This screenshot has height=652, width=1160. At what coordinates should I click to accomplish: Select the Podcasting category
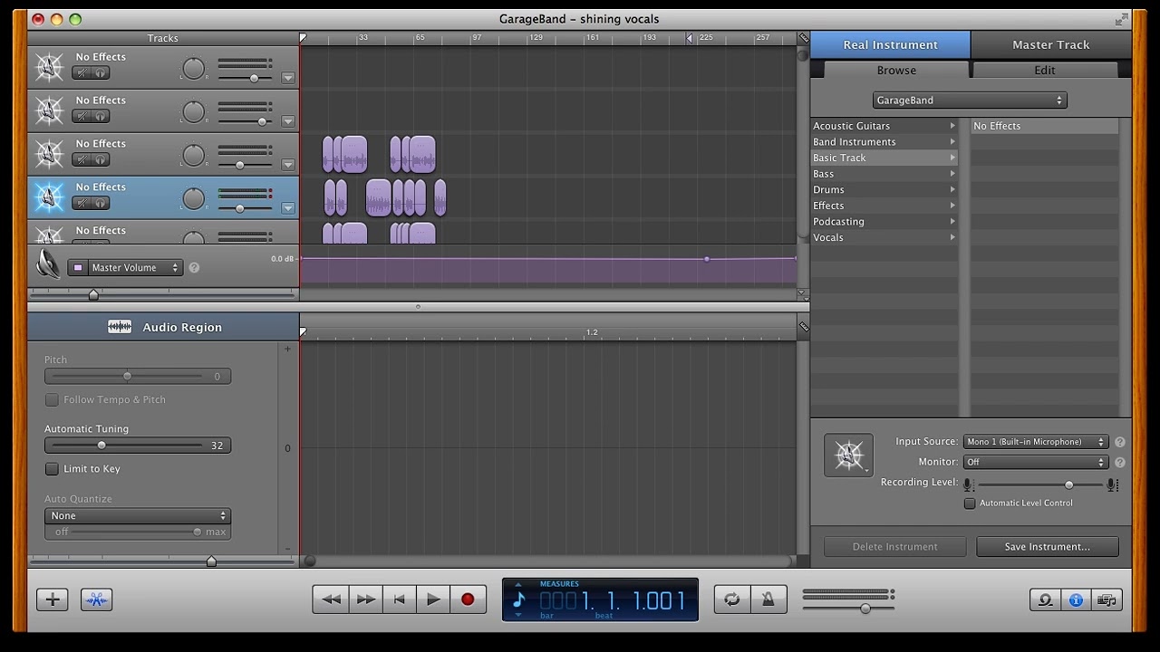[x=884, y=222]
